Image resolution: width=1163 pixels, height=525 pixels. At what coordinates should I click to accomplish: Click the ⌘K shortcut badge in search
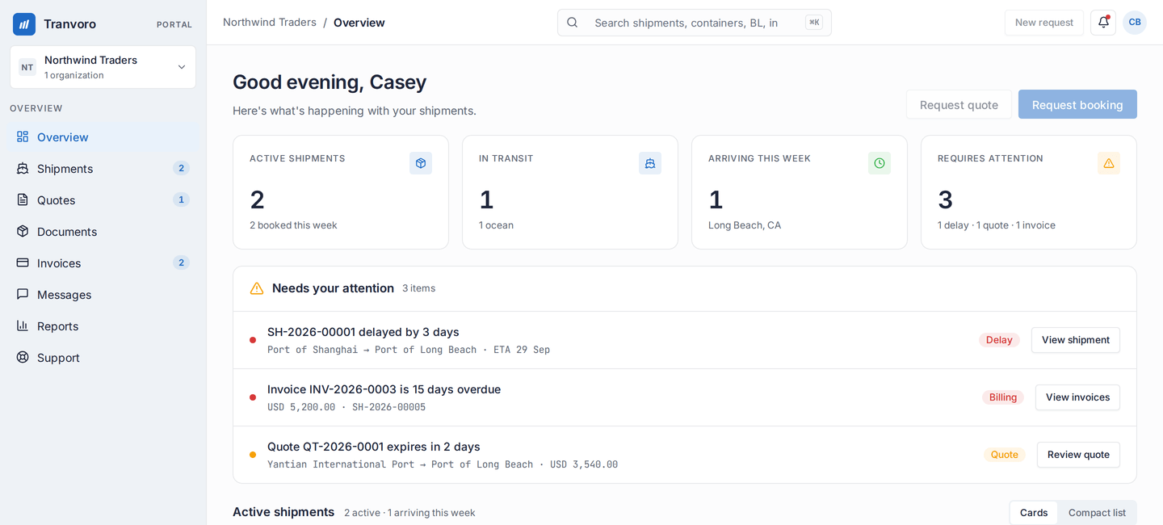coord(814,23)
